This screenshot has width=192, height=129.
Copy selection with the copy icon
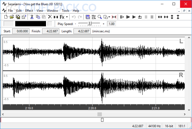pos(38,17)
